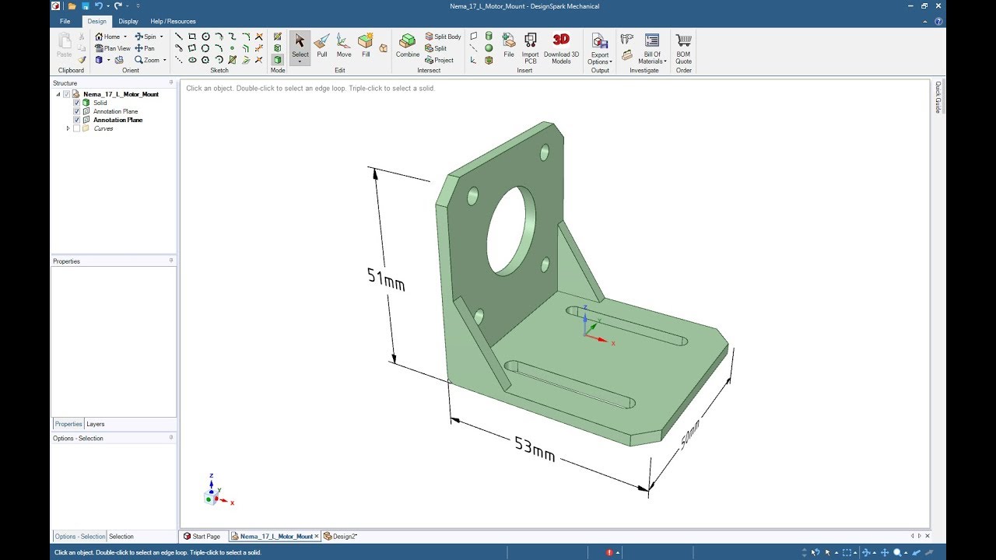Click the Select tool arrow icon
Screen dimensions: 996x560
coord(300,41)
